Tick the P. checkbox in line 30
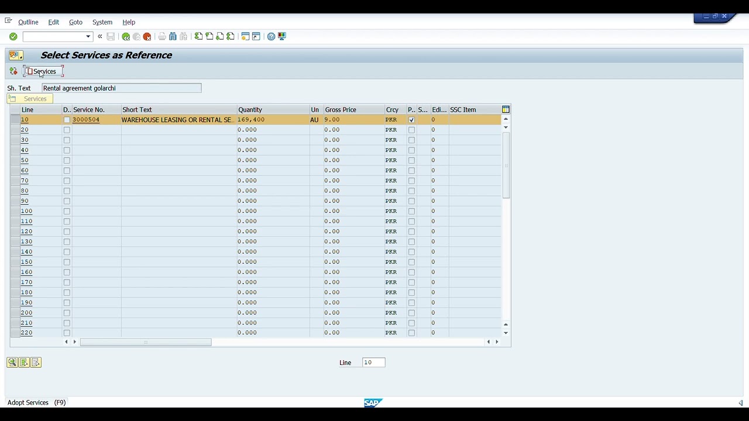Image resolution: width=749 pixels, height=421 pixels. tap(411, 140)
